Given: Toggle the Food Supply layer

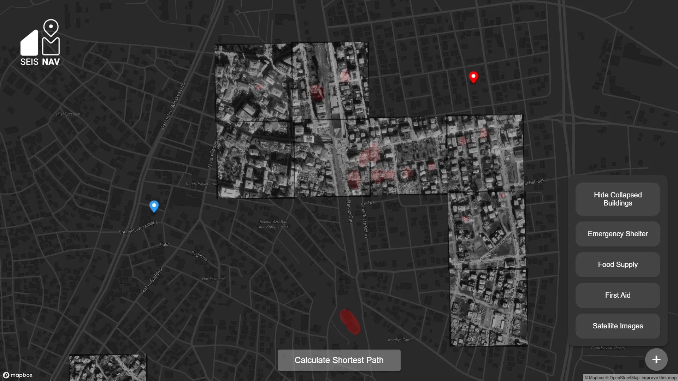Looking at the screenshot, I should pyautogui.click(x=618, y=264).
